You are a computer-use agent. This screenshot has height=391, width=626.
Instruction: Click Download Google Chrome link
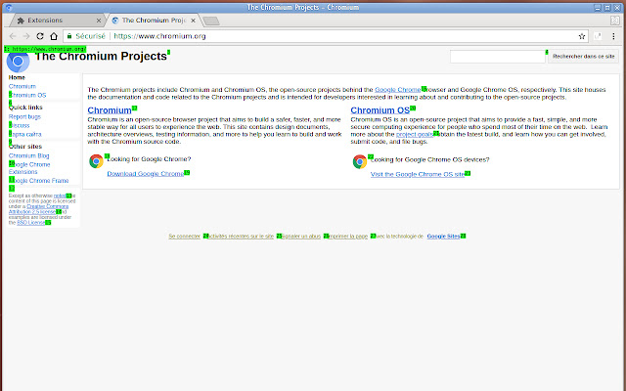(146, 174)
